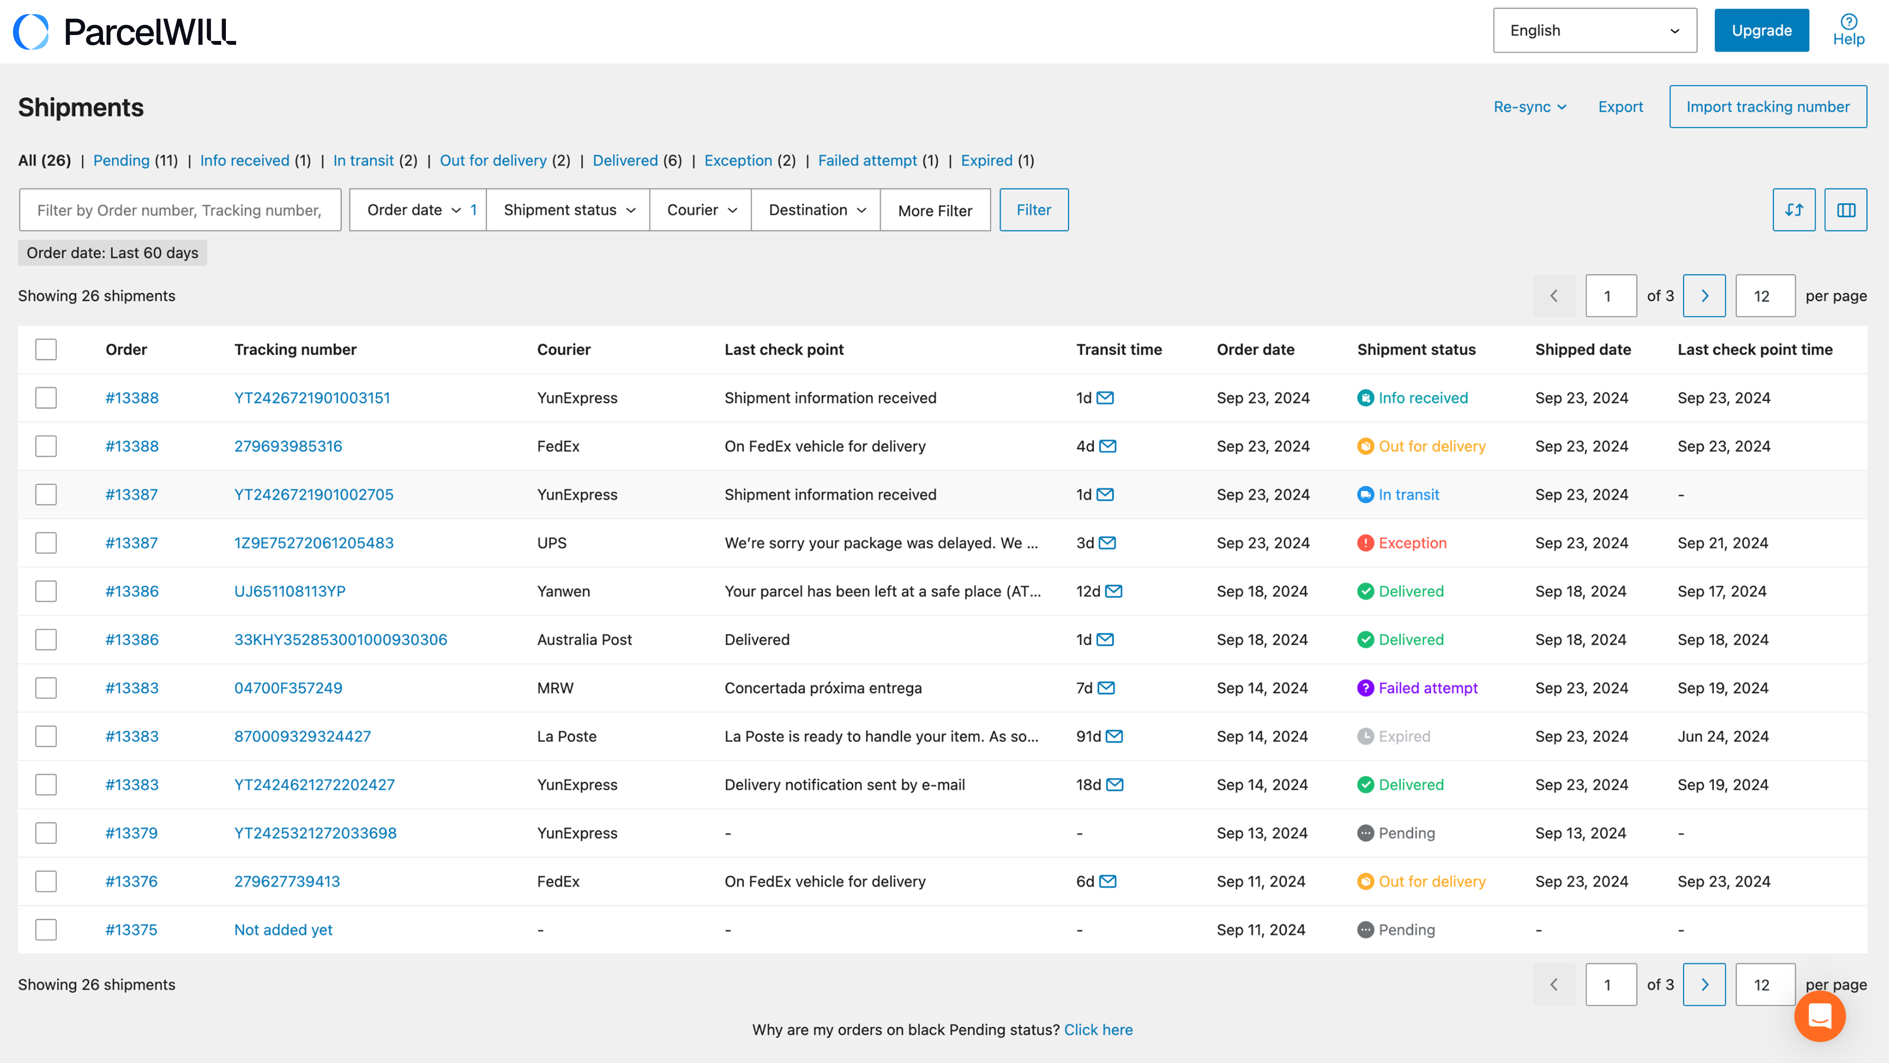
Task: Check the box for tracking 279693985316
Action: [46, 446]
